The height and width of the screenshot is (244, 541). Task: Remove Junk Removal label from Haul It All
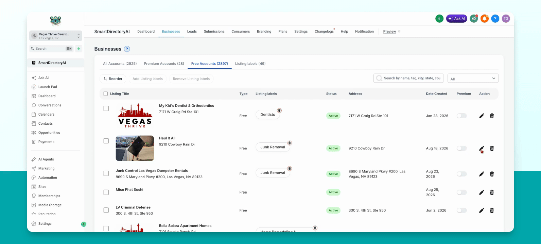290,143
